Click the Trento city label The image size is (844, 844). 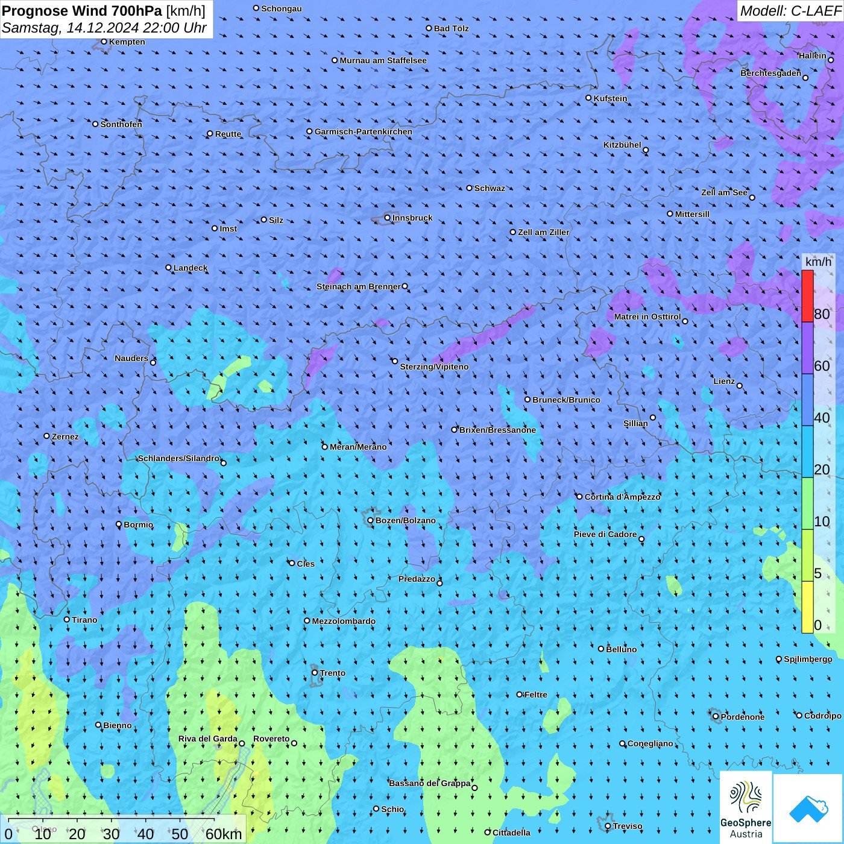pos(333,673)
